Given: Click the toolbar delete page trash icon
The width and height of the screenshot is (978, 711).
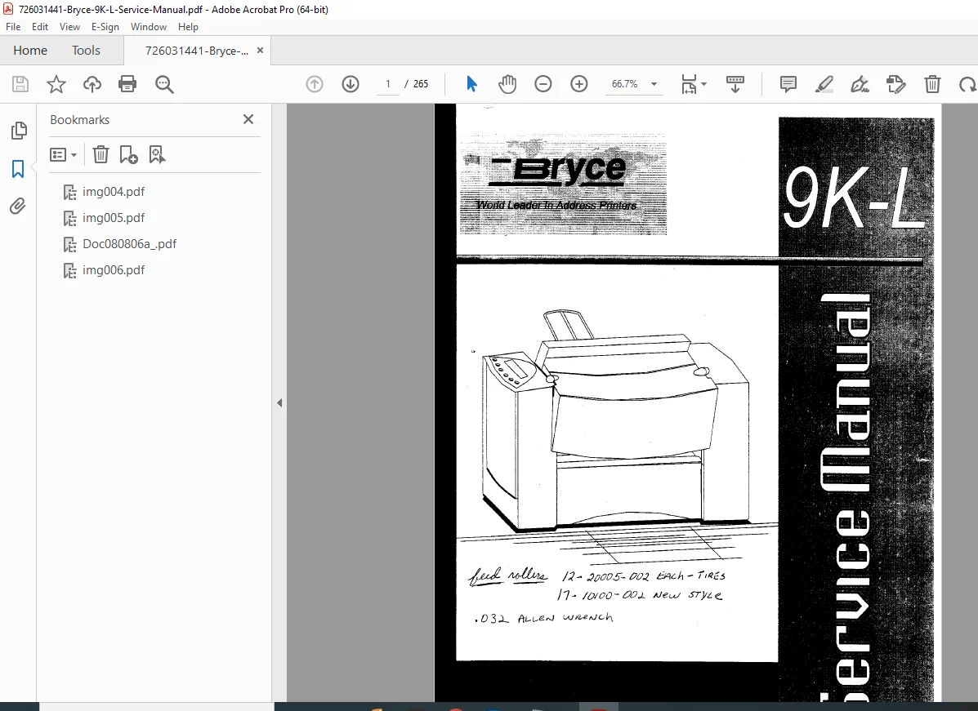Looking at the screenshot, I should coord(932,84).
